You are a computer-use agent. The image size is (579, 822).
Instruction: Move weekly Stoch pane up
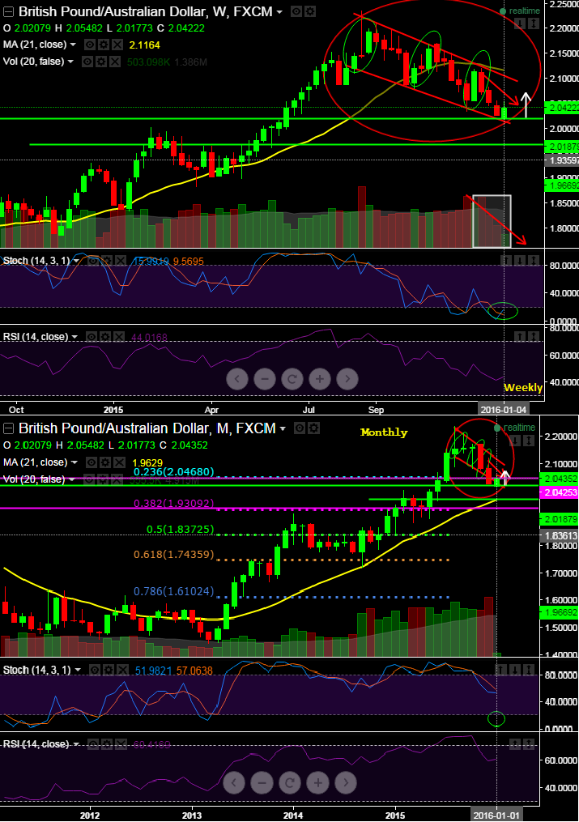[x=505, y=261]
